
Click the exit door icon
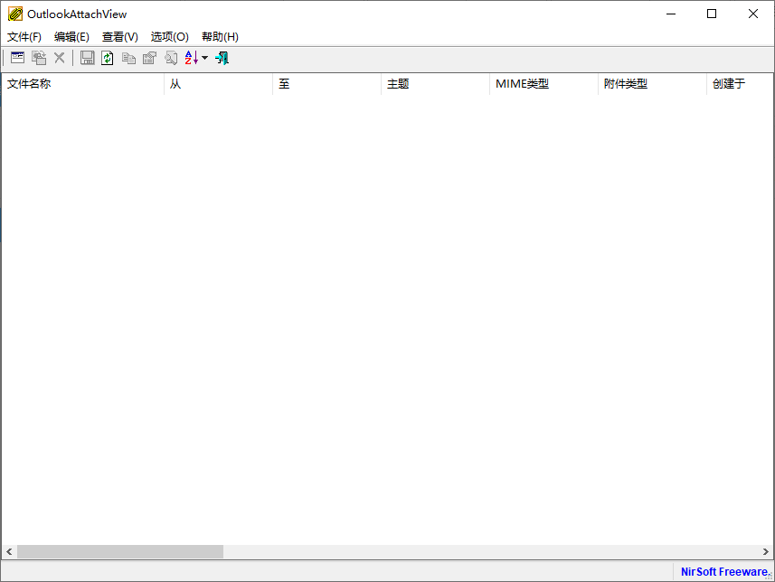coord(222,58)
